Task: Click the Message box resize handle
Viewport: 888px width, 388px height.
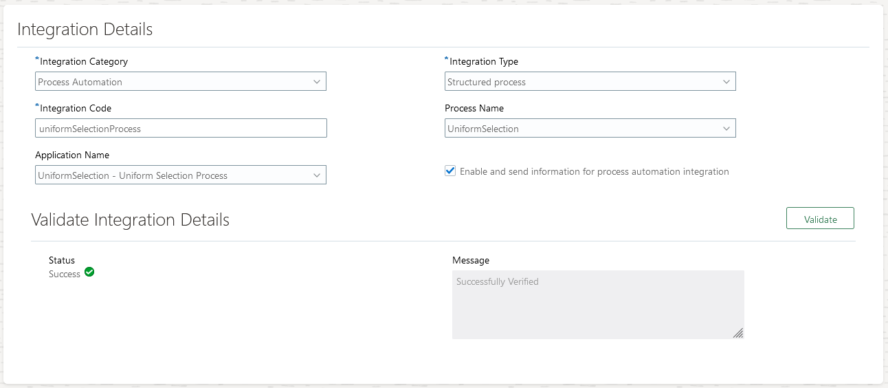Action: pos(737,333)
